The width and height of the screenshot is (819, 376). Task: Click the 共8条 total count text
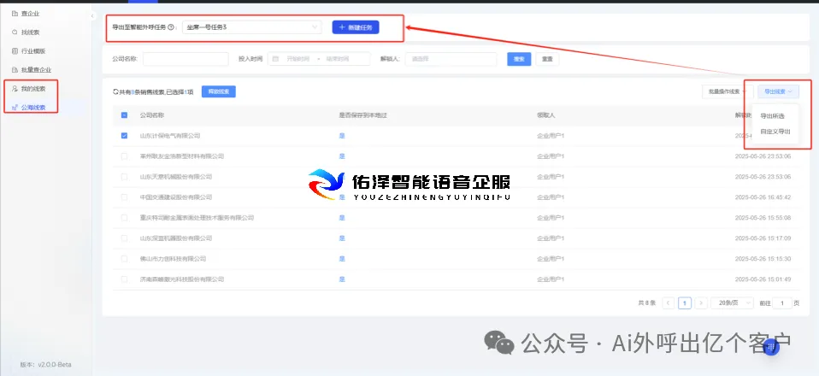646,303
